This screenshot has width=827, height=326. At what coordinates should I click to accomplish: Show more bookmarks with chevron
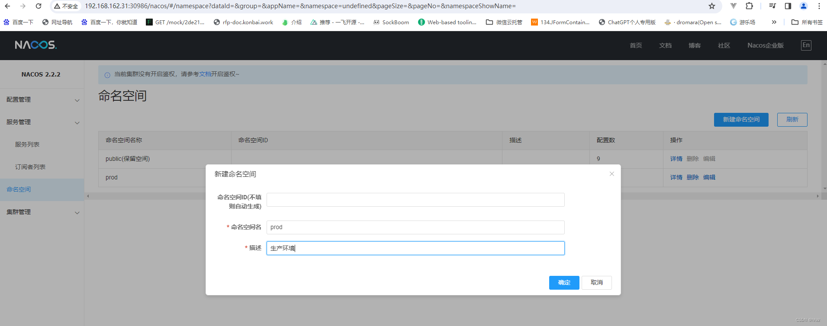(774, 22)
